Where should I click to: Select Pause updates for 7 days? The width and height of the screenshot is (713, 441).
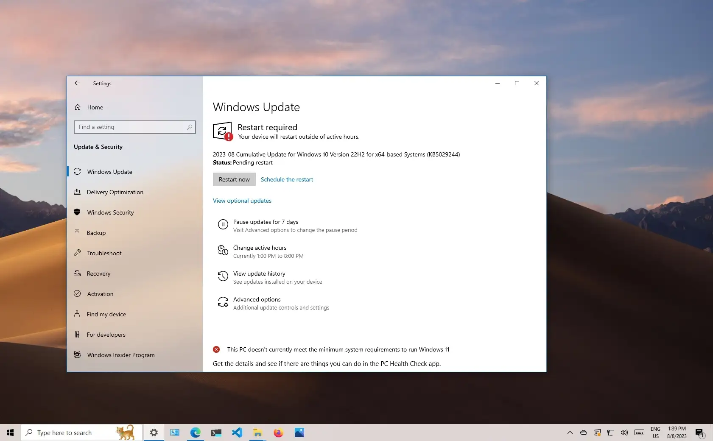[266, 222]
